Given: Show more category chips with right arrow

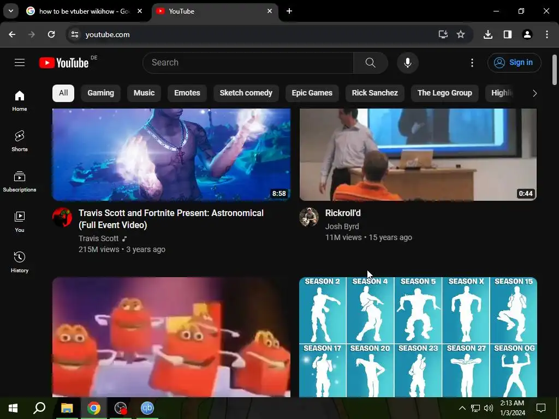Looking at the screenshot, I should coord(534,93).
